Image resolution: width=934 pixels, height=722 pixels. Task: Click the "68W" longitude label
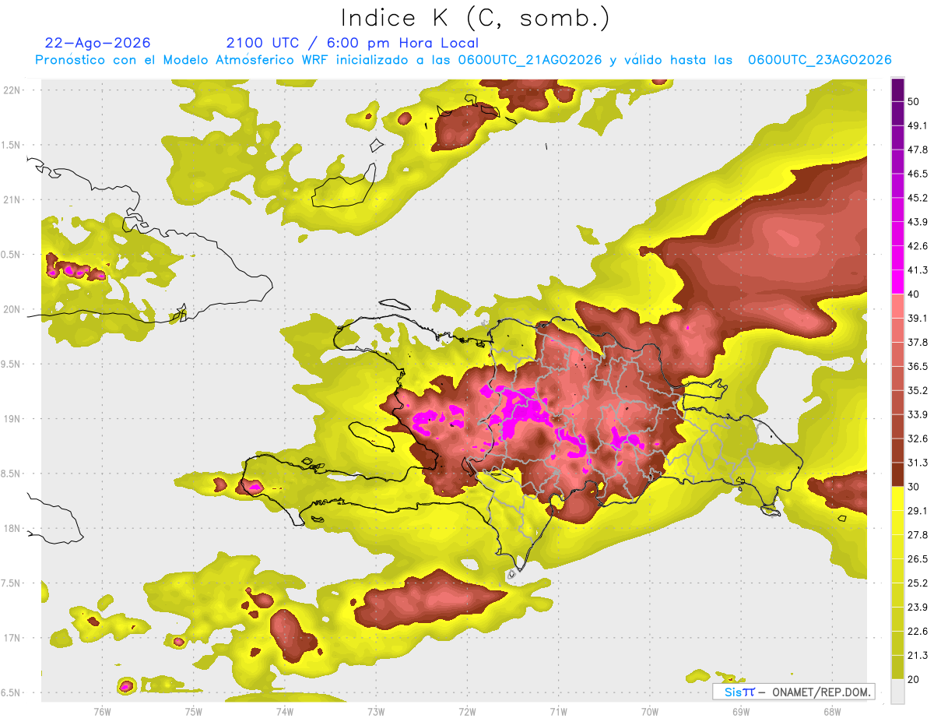[x=832, y=712]
